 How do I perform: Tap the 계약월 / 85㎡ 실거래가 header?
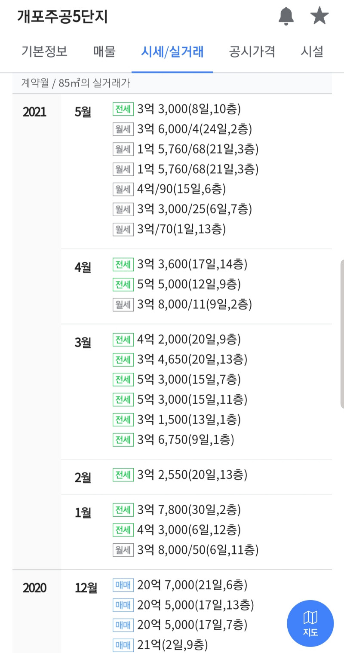pyautogui.click(x=76, y=83)
